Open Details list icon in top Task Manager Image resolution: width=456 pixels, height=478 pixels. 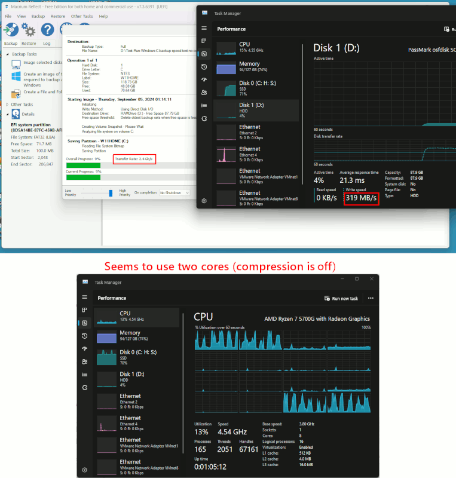click(x=204, y=106)
